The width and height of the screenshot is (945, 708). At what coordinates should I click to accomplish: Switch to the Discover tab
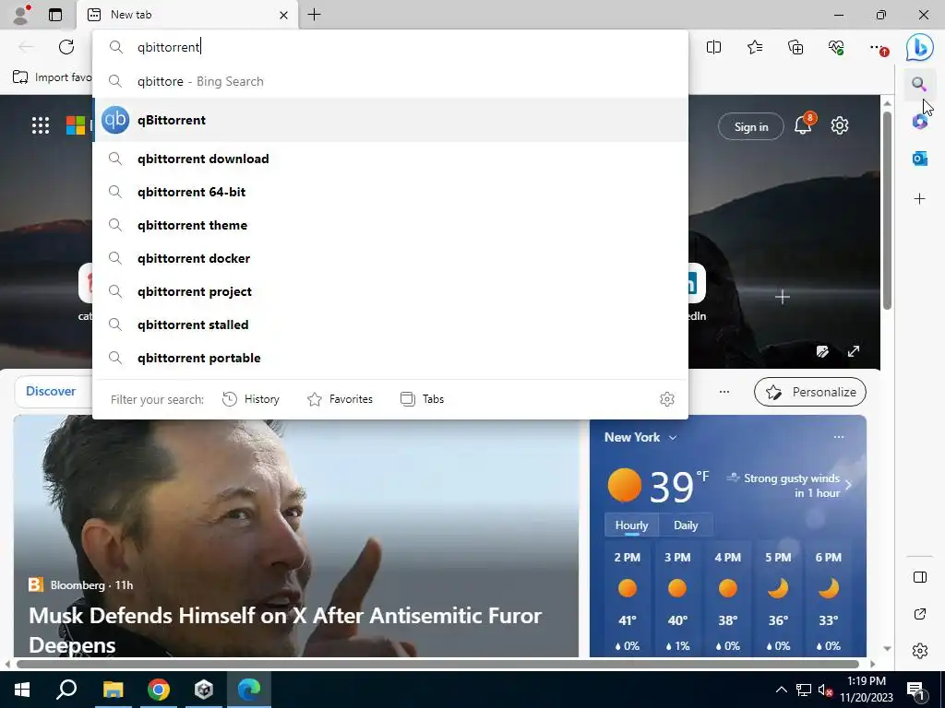click(51, 391)
